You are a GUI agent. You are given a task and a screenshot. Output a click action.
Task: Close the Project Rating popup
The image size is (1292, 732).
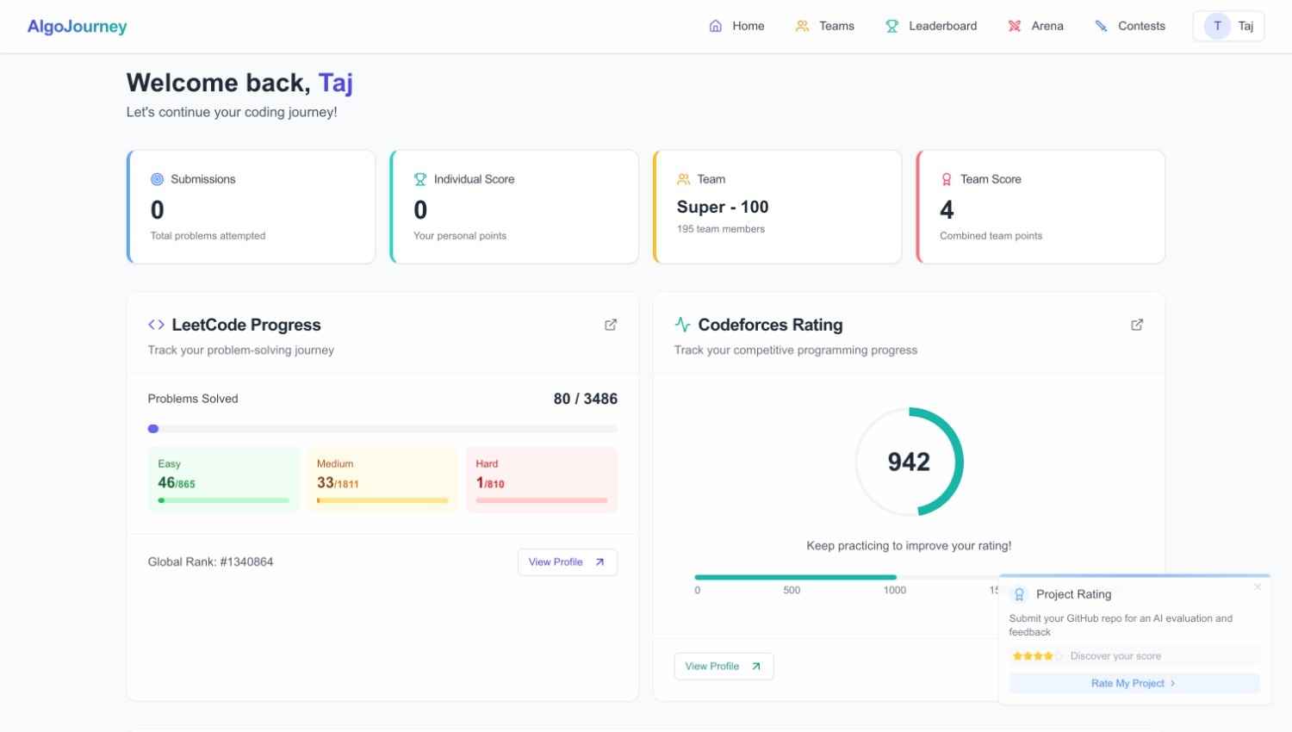click(1258, 586)
